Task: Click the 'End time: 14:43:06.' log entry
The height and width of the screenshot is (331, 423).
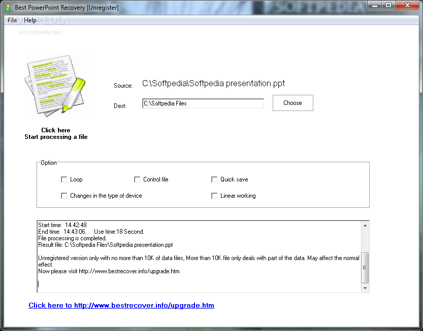Action: point(62,232)
